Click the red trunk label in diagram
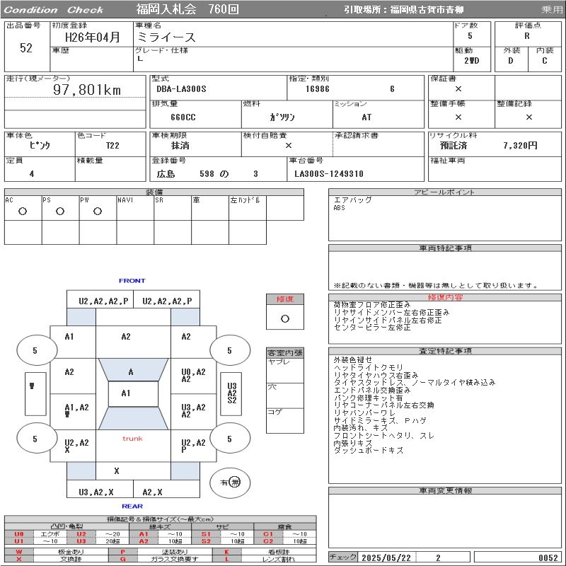The image size is (566, 566). pos(132,439)
